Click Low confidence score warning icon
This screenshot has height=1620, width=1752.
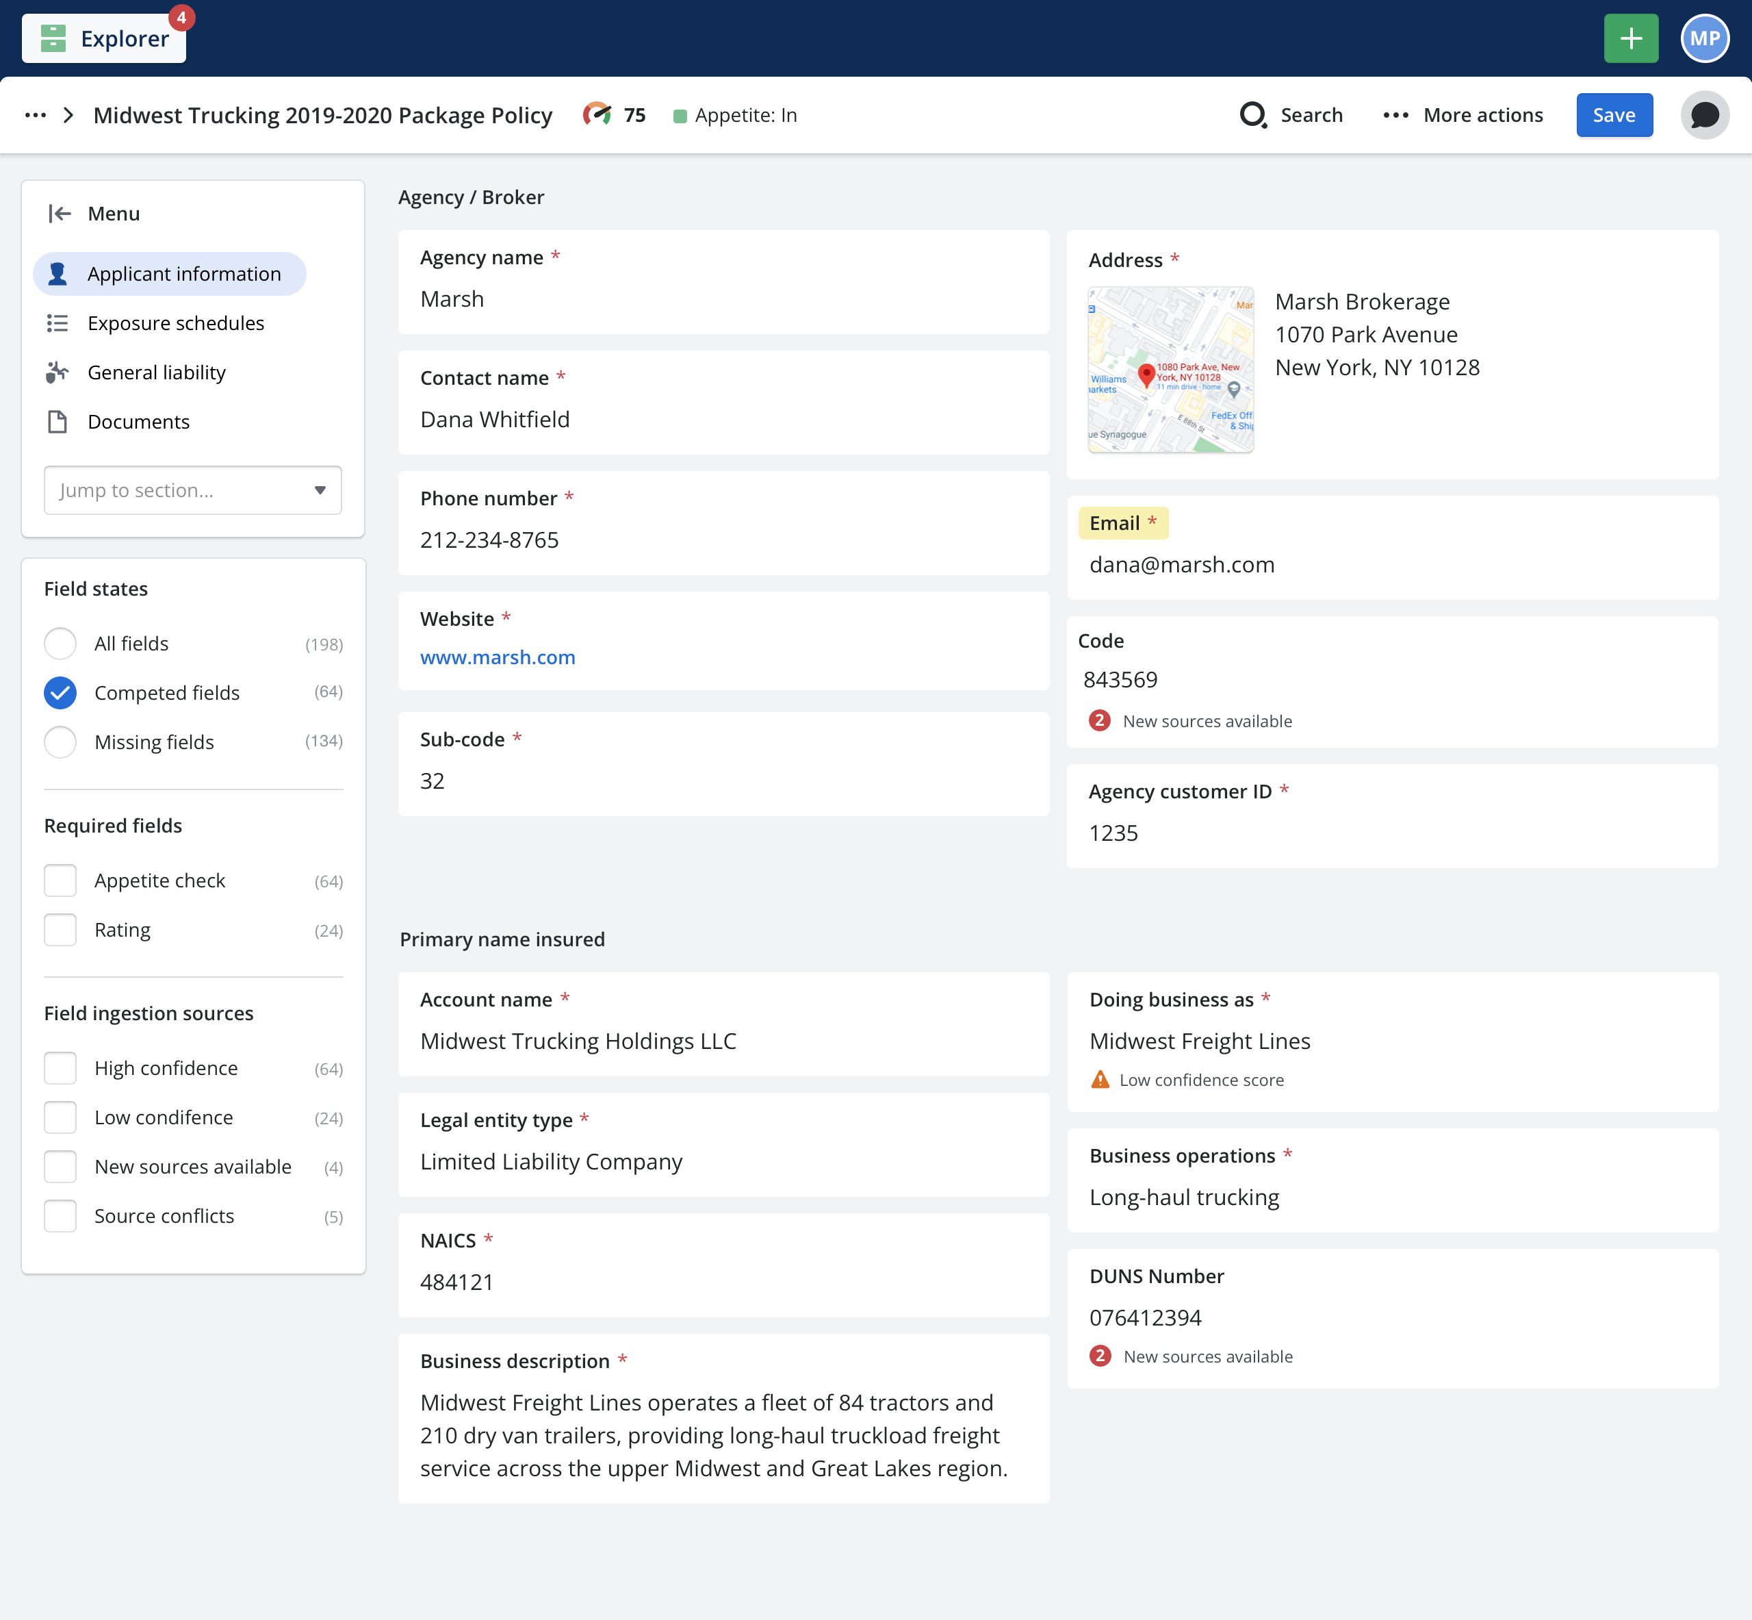[x=1100, y=1079]
